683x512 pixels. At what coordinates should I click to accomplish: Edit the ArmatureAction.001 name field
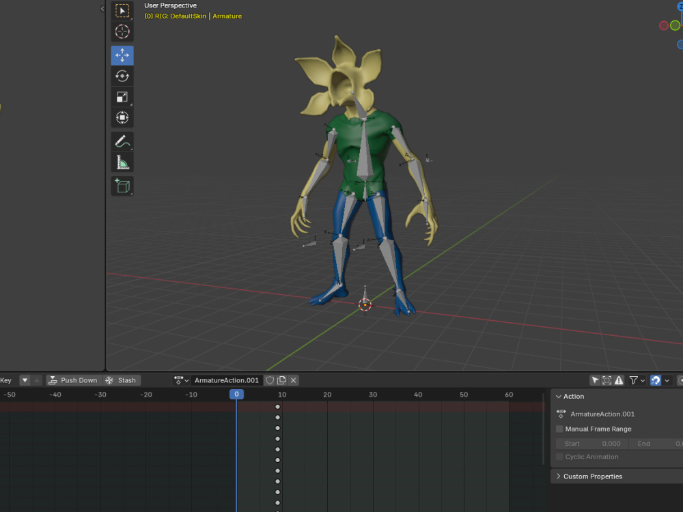pos(227,380)
